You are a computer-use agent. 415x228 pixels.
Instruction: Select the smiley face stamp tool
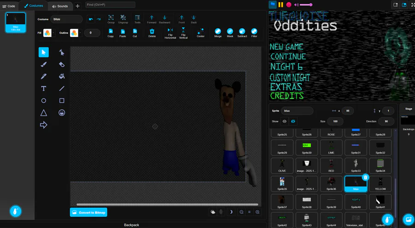point(62,113)
